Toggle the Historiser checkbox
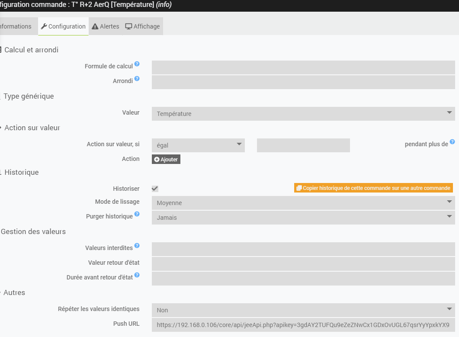 point(155,189)
